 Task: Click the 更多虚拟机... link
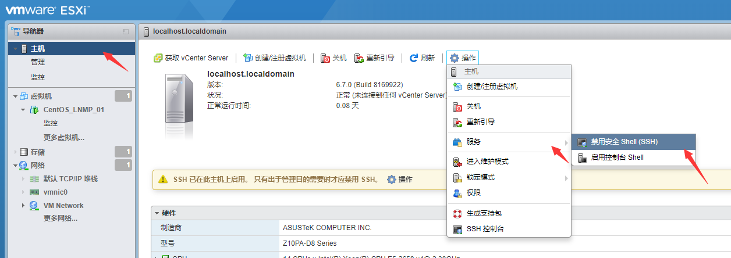click(64, 138)
